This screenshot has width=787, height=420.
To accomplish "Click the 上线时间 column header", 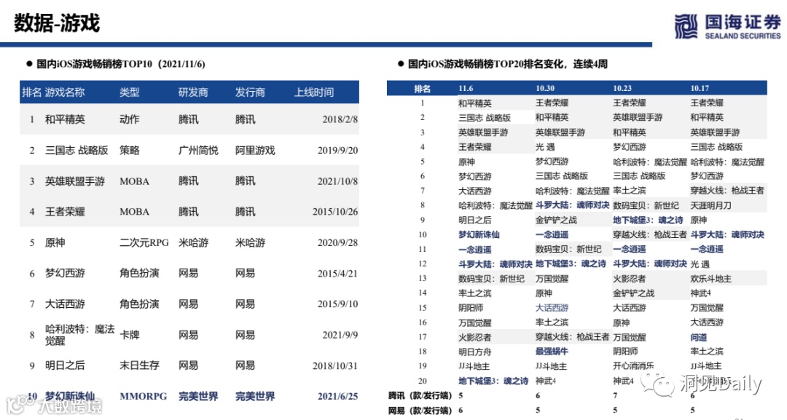I will point(314,92).
